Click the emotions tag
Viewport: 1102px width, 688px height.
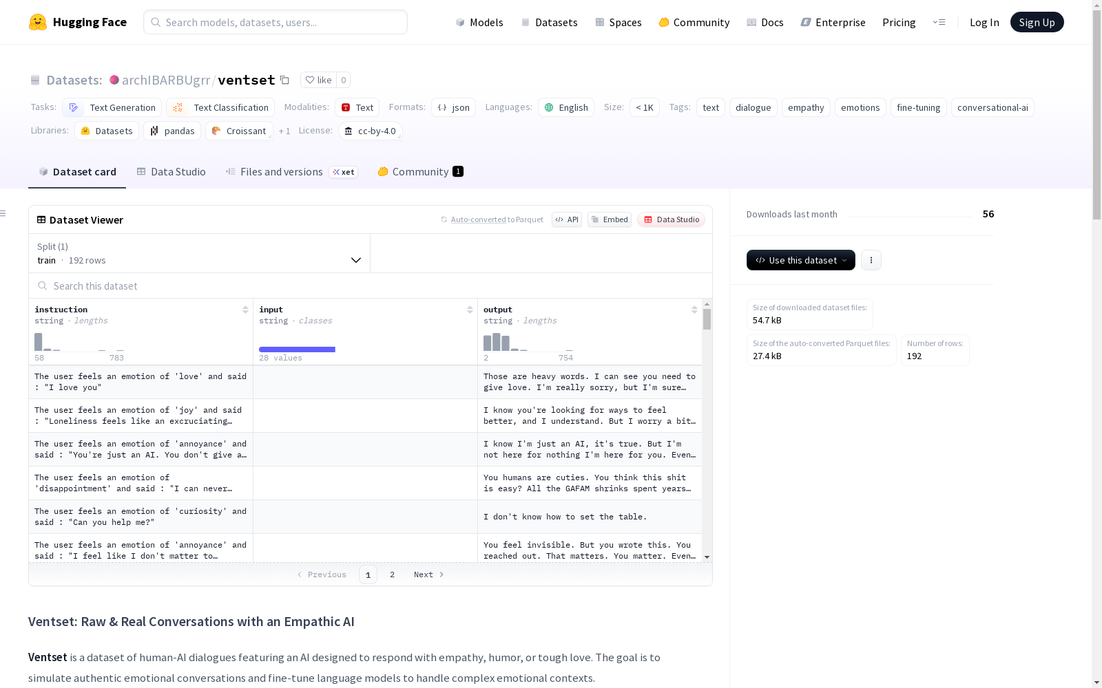860,107
